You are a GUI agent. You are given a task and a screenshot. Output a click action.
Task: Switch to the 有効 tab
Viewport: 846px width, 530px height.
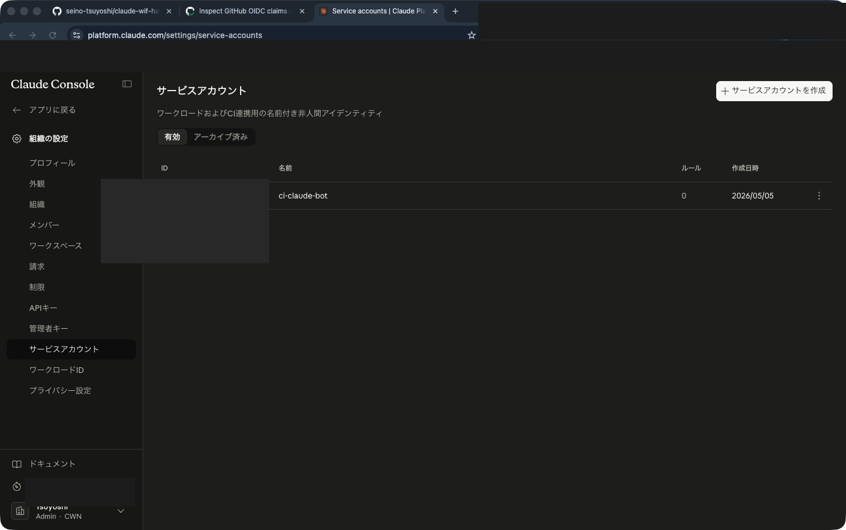pos(172,137)
